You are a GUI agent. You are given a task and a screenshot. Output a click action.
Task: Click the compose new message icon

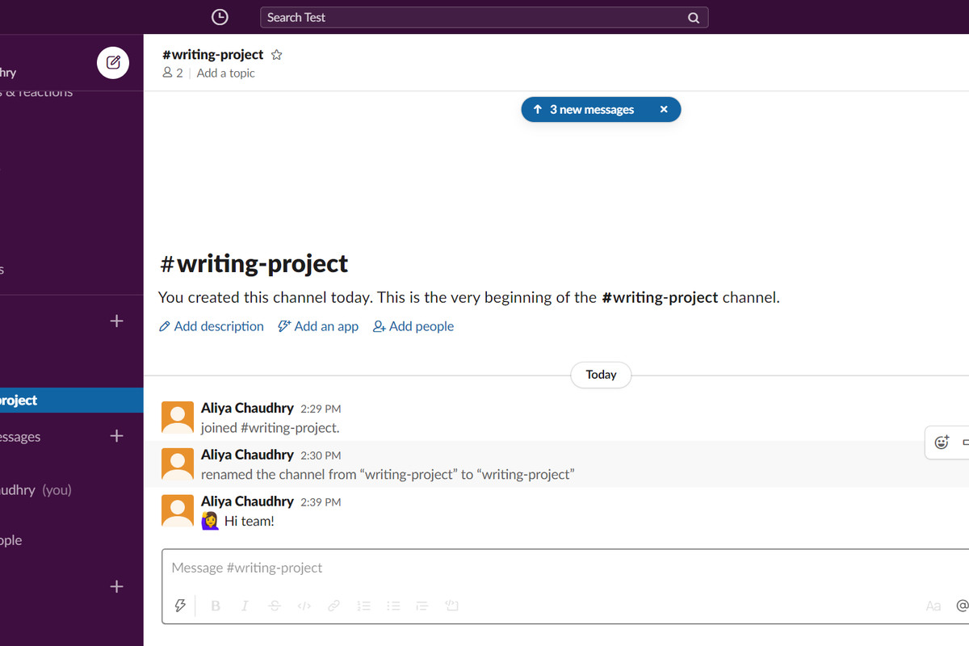pos(113,63)
